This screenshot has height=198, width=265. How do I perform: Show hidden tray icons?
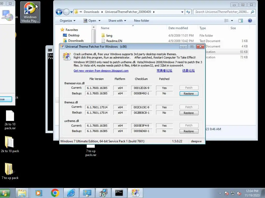point(220,193)
